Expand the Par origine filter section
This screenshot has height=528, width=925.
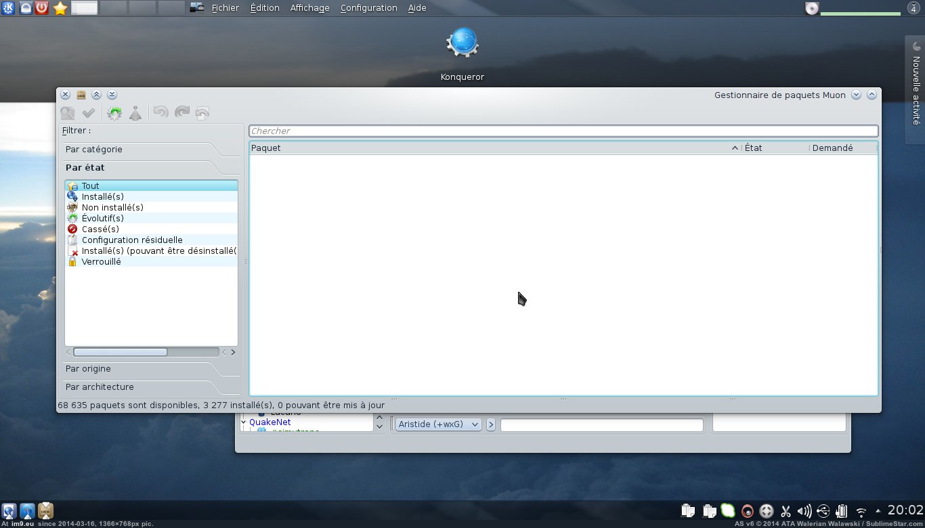(88, 368)
